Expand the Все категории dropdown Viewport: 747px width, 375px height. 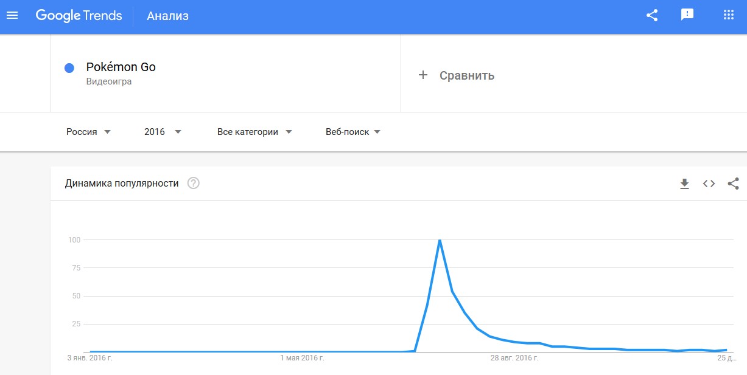click(x=254, y=132)
